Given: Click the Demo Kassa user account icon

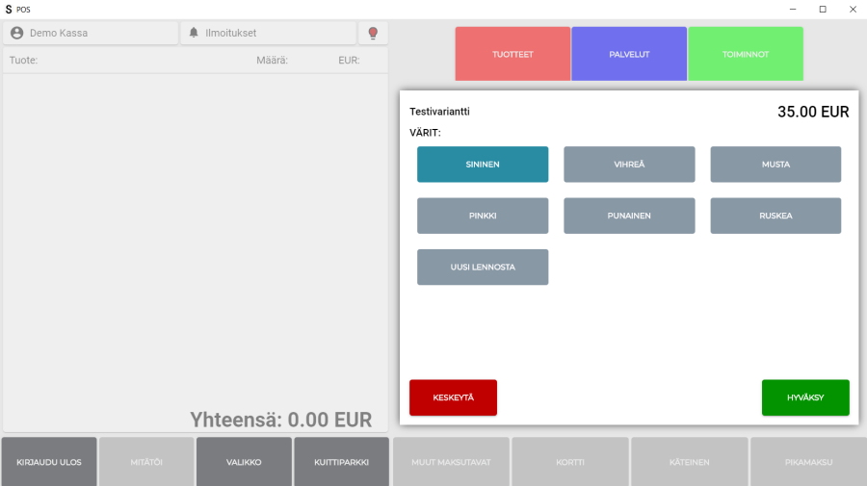Looking at the screenshot, I should (x=16, y=33).
